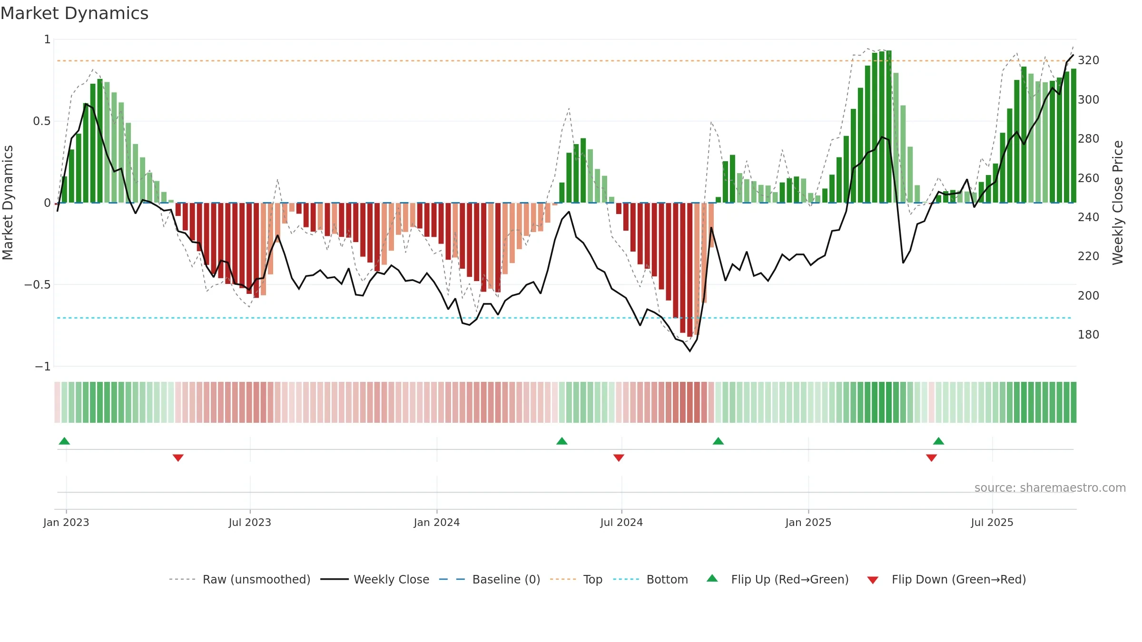The image size is (1142, 642).
Task: Click the red triangle icon in the legend
Action: (873, 580)
